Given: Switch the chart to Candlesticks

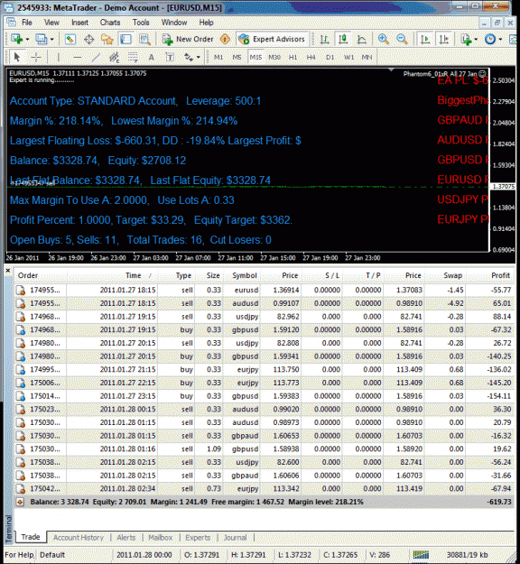Looking at the screenshot, I should pos(343,39).
